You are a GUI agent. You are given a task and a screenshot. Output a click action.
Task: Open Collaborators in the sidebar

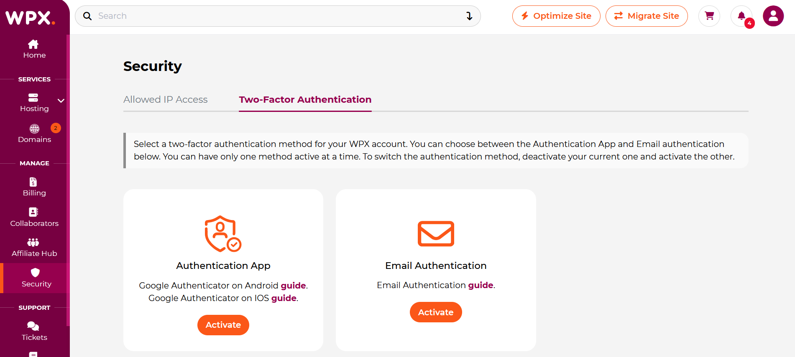click(34, 218)
